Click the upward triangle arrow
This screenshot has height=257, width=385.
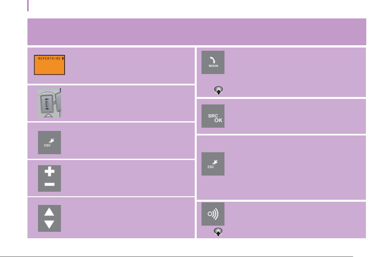(x=49, y=212)
